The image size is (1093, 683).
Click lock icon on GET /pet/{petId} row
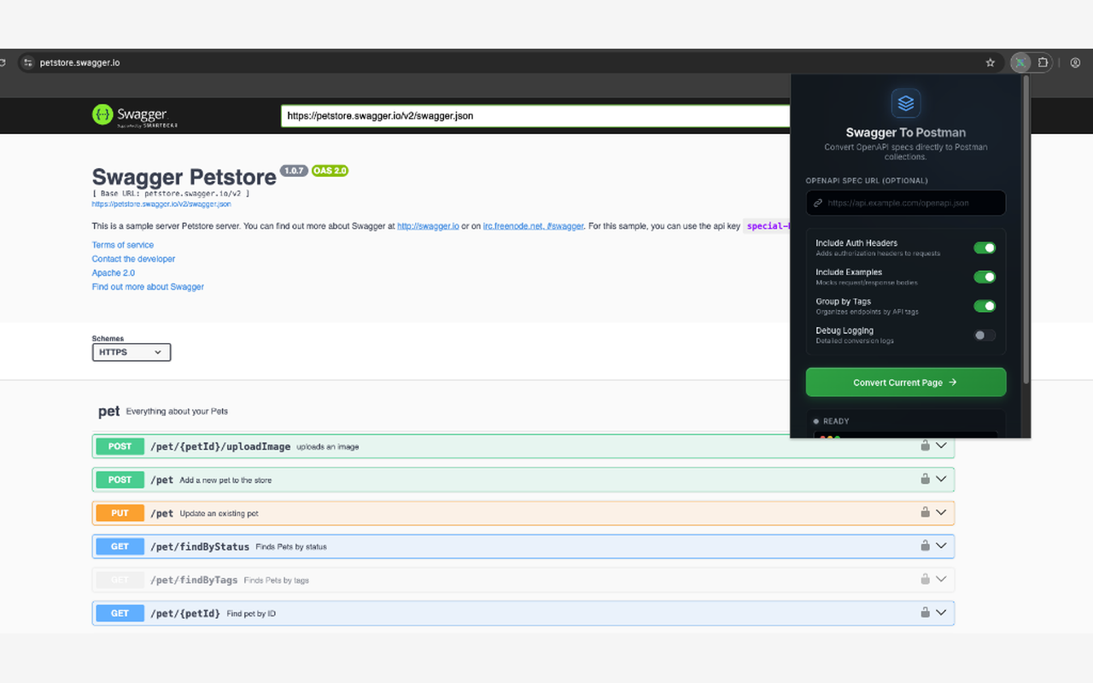coord(925,612)
